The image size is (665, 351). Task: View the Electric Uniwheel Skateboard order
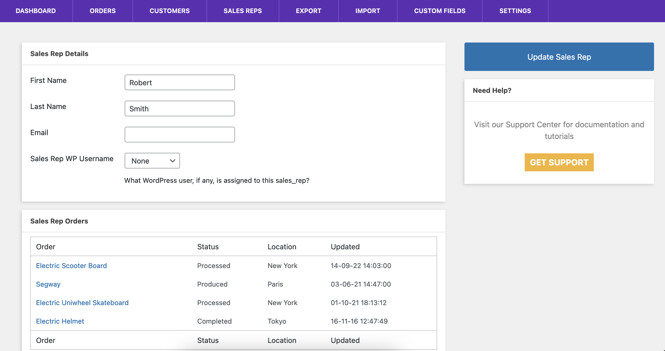(x=82, y=303)
